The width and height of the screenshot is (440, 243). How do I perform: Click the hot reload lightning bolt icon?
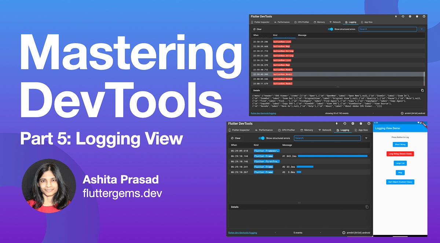click(396, 16)
